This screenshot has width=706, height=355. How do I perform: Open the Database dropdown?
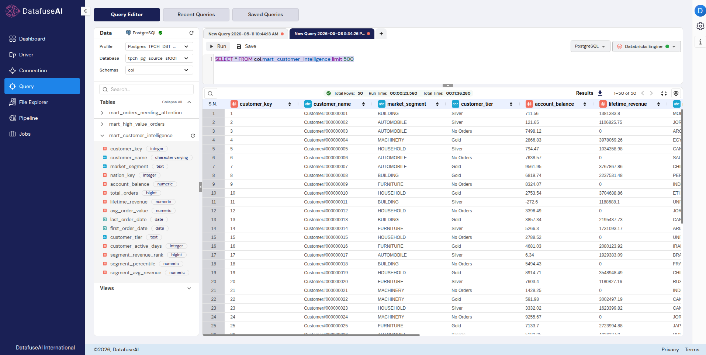159,58
